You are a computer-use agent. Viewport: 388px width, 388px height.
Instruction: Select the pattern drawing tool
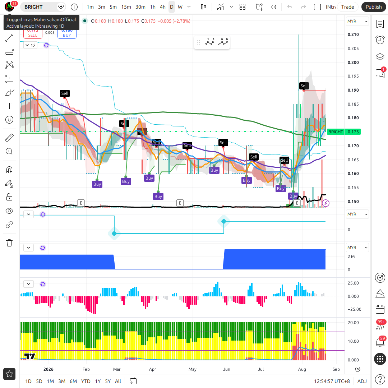coord(9,65)
